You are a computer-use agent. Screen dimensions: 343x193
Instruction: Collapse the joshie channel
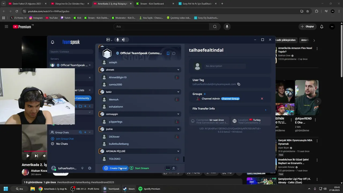pos(178,129)
